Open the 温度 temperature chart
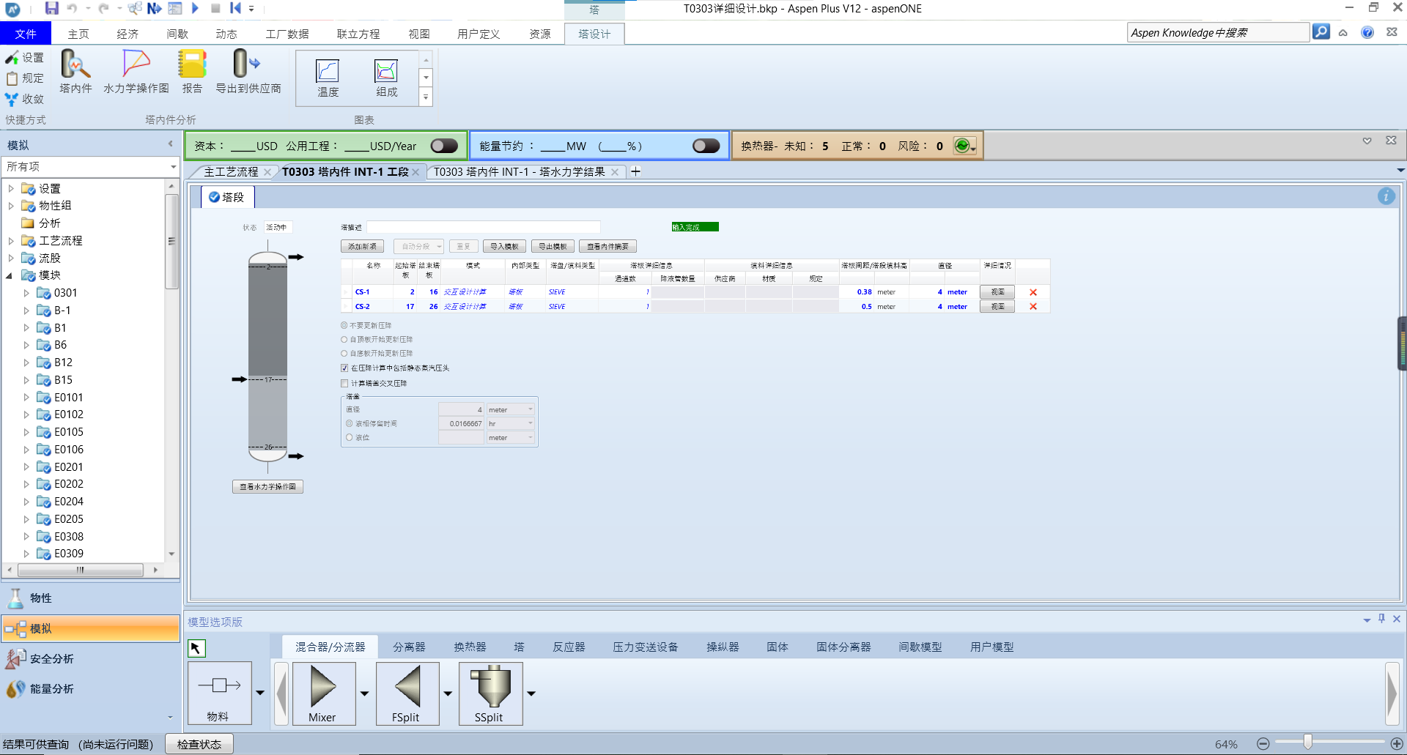1407x755 pixels. [328, 78]
